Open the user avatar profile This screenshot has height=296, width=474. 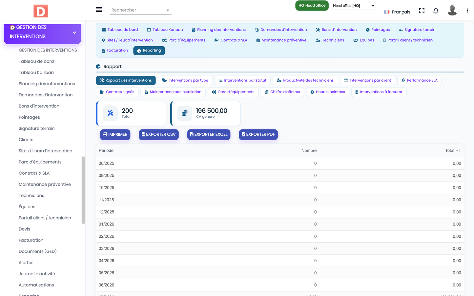(x=452, y=10)
